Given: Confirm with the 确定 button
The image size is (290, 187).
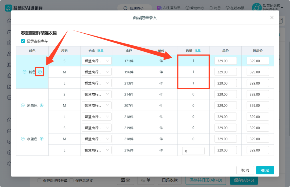Looking at the screenshot, I should tap(265, 170).
